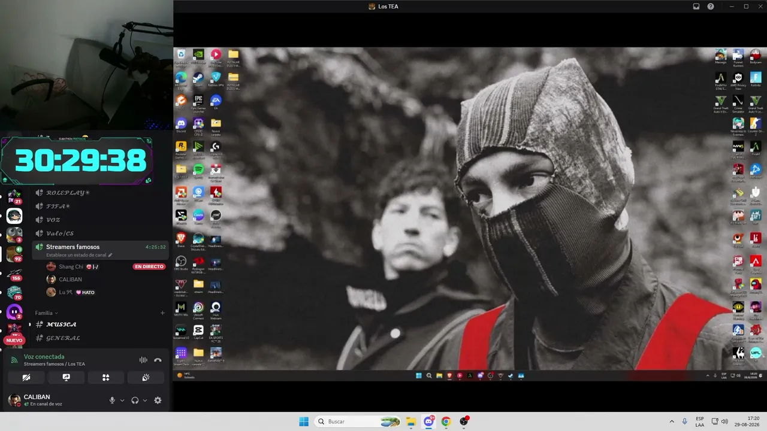Turn on the camera in voice panel
Image resolution: width=767 pixels, height=431 pixels.
(26, 378)
